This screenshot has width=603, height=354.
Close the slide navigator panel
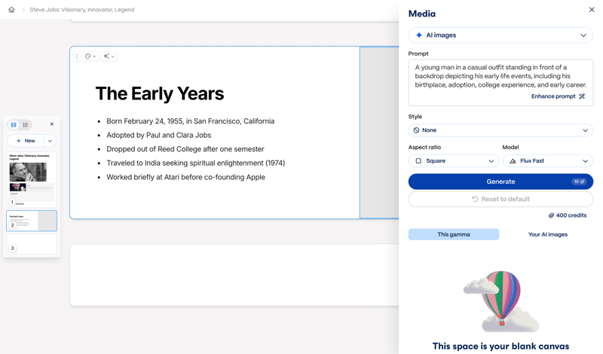pos(52,124)
